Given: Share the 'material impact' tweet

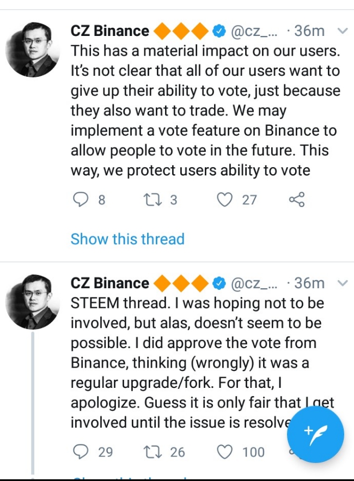Looking at the screenshot, I should (x=297, y=199).
